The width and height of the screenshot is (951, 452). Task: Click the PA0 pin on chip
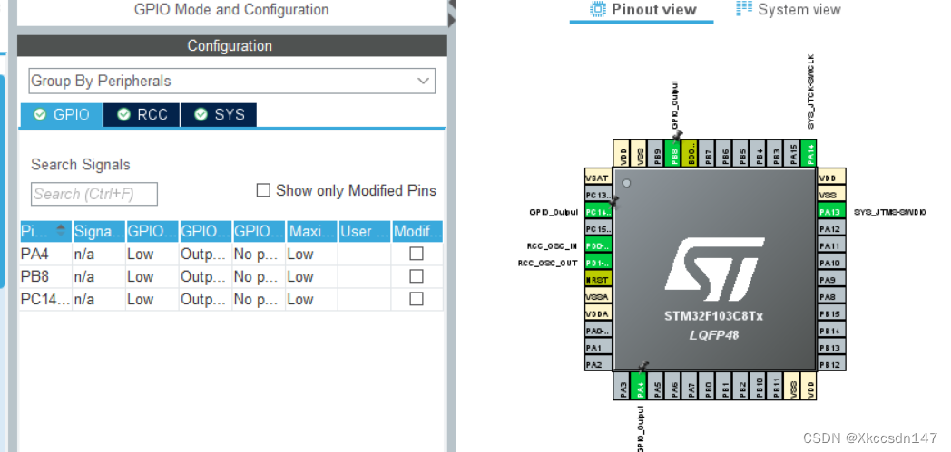pyautogui.click(x=598, y=331)
